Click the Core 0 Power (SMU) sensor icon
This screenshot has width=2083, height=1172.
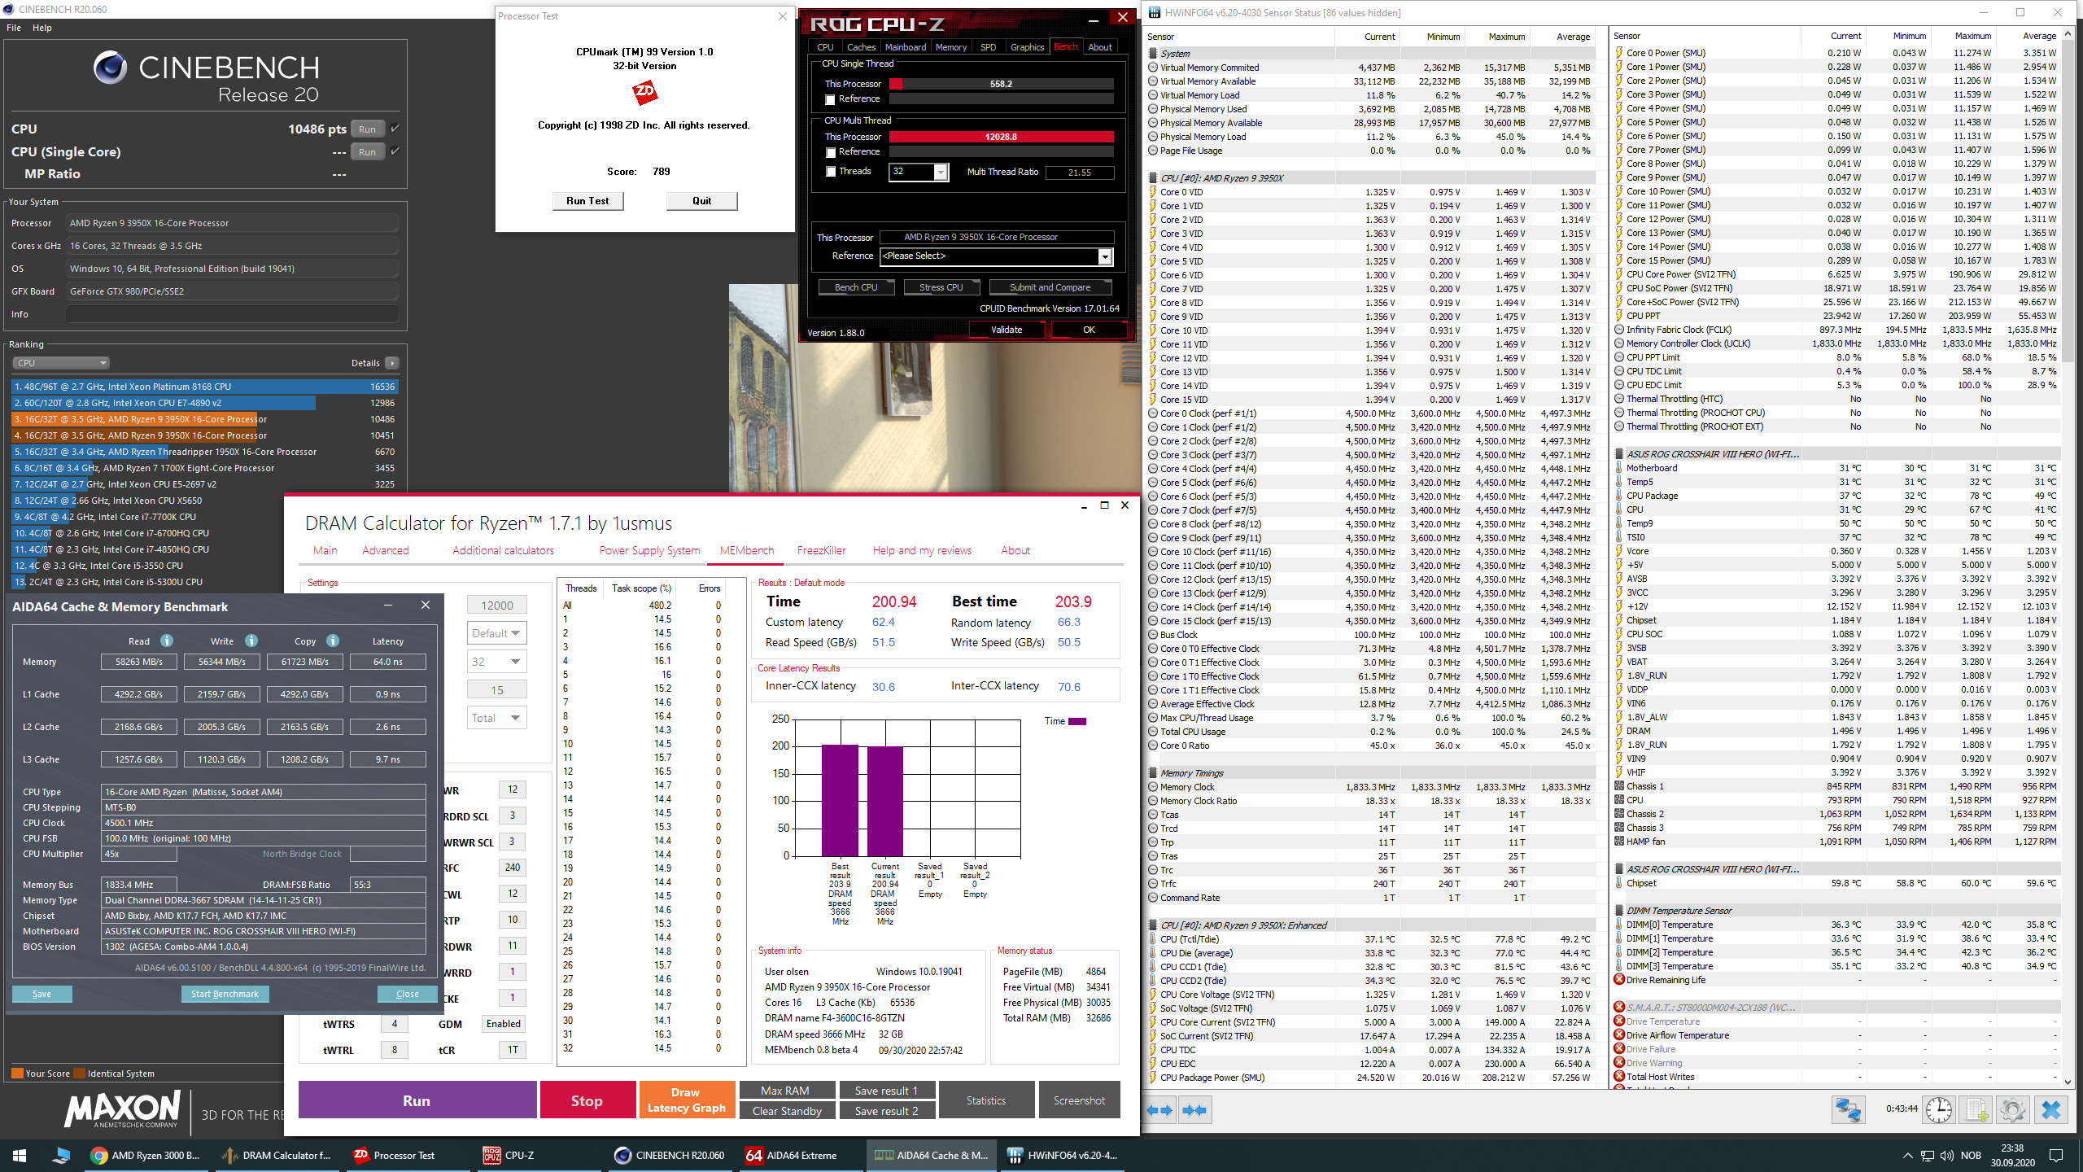[1619, 53]
